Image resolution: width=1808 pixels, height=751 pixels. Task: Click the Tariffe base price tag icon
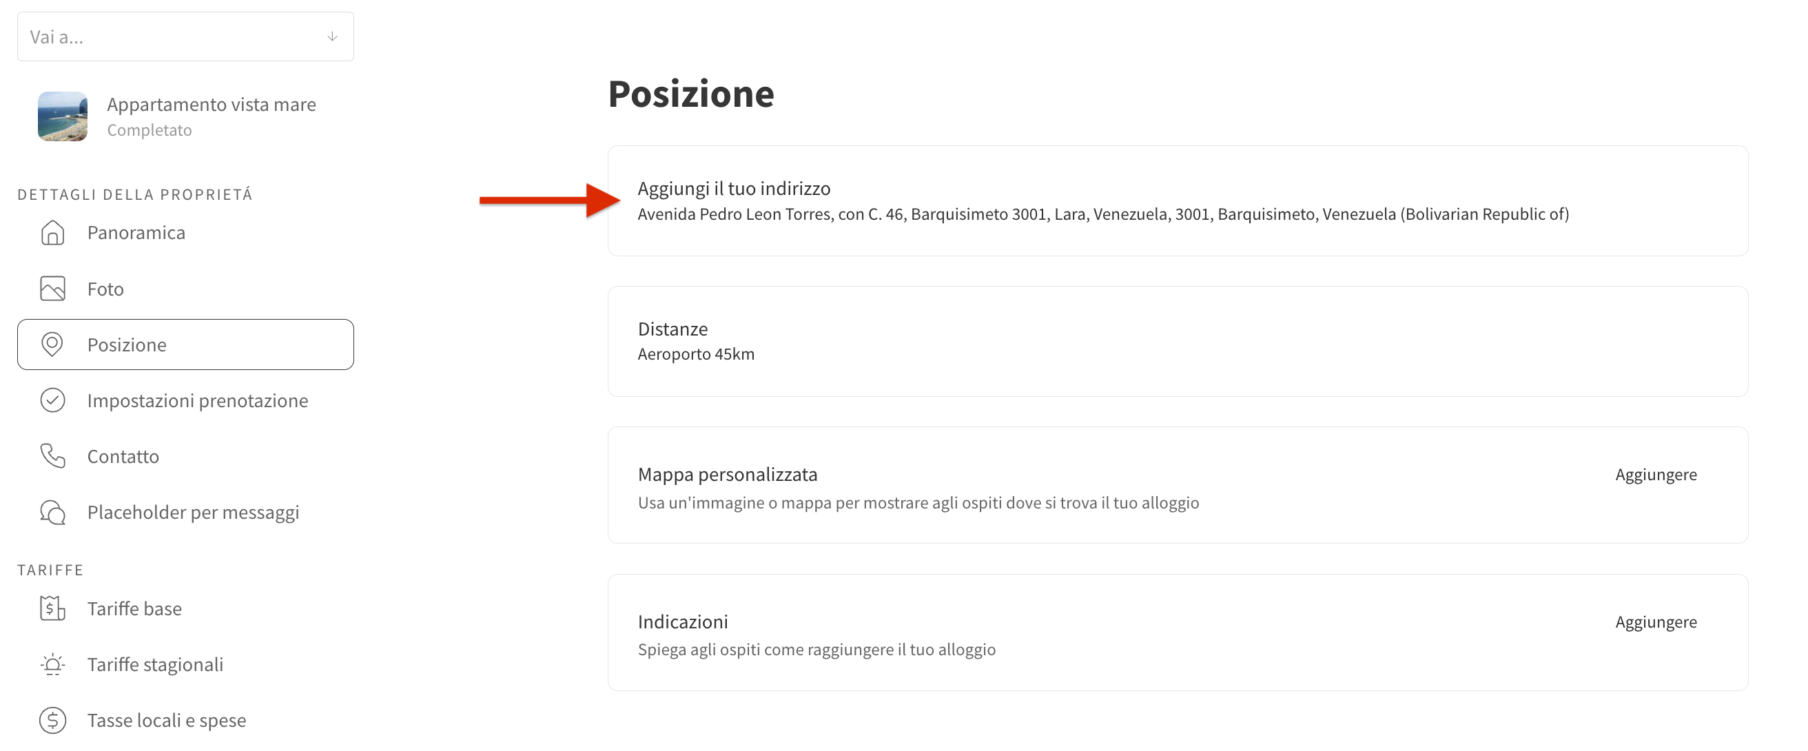pos(52,608)
